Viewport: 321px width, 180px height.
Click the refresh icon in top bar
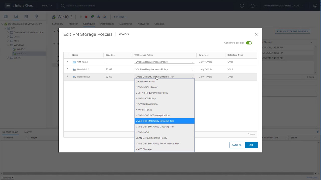point(242,5)
